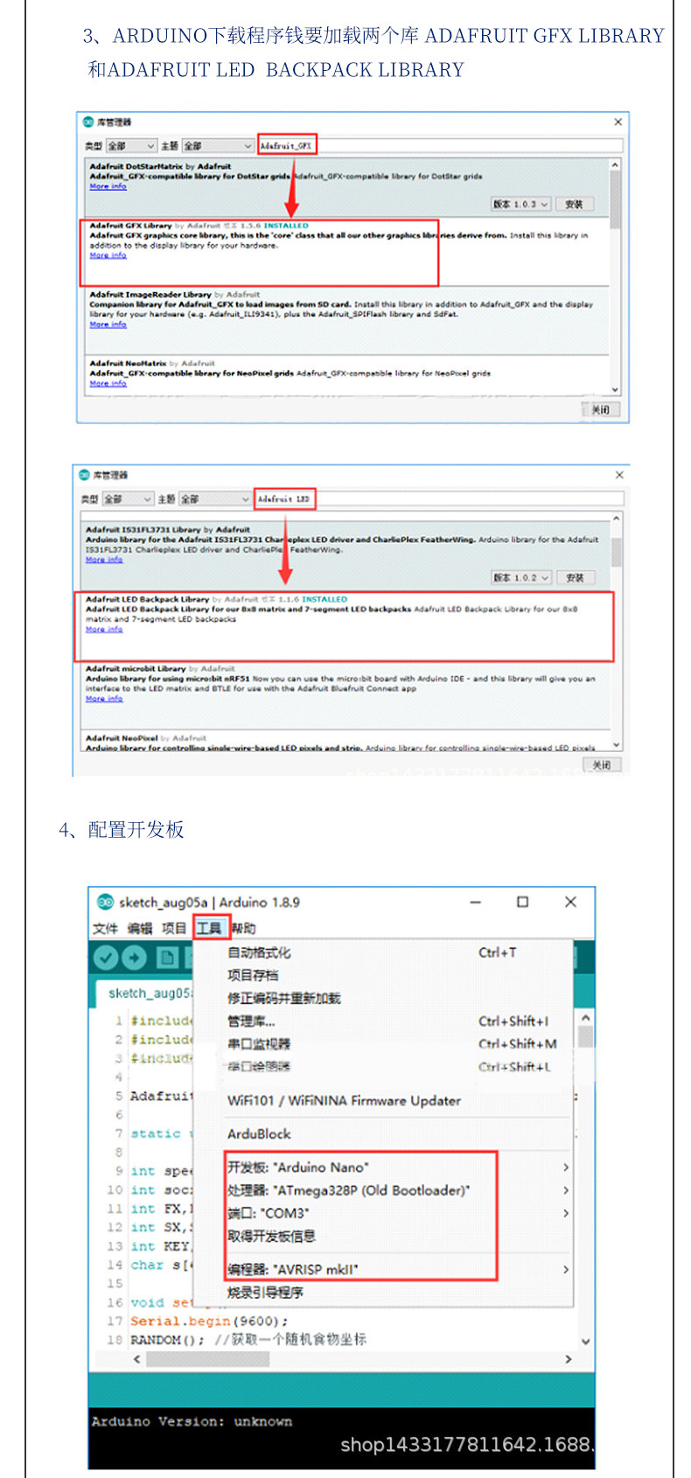This screenshot has height=1478, width=691.
Task: Open the 版本 1.0.2 version dropdown
Action: pyautogui.click(x=521, y=577)
